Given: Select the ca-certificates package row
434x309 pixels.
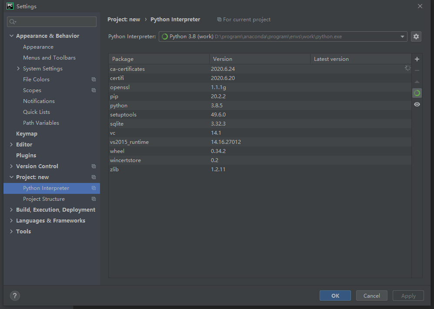Looking at the screenshot, I should click(260, 69).
